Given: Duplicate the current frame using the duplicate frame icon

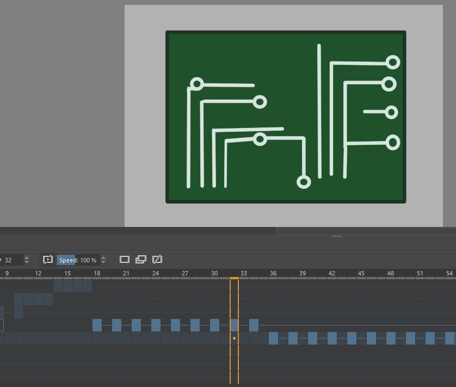Looking at the screenshot, I should pos(140,260).
